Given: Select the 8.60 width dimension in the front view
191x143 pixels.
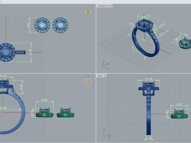Looking at the screenshot, I should click(x=45, y=100).
